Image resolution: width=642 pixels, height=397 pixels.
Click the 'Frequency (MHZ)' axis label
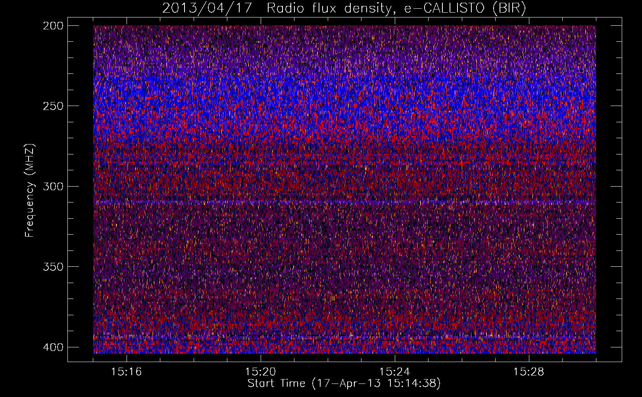(30, 191)
